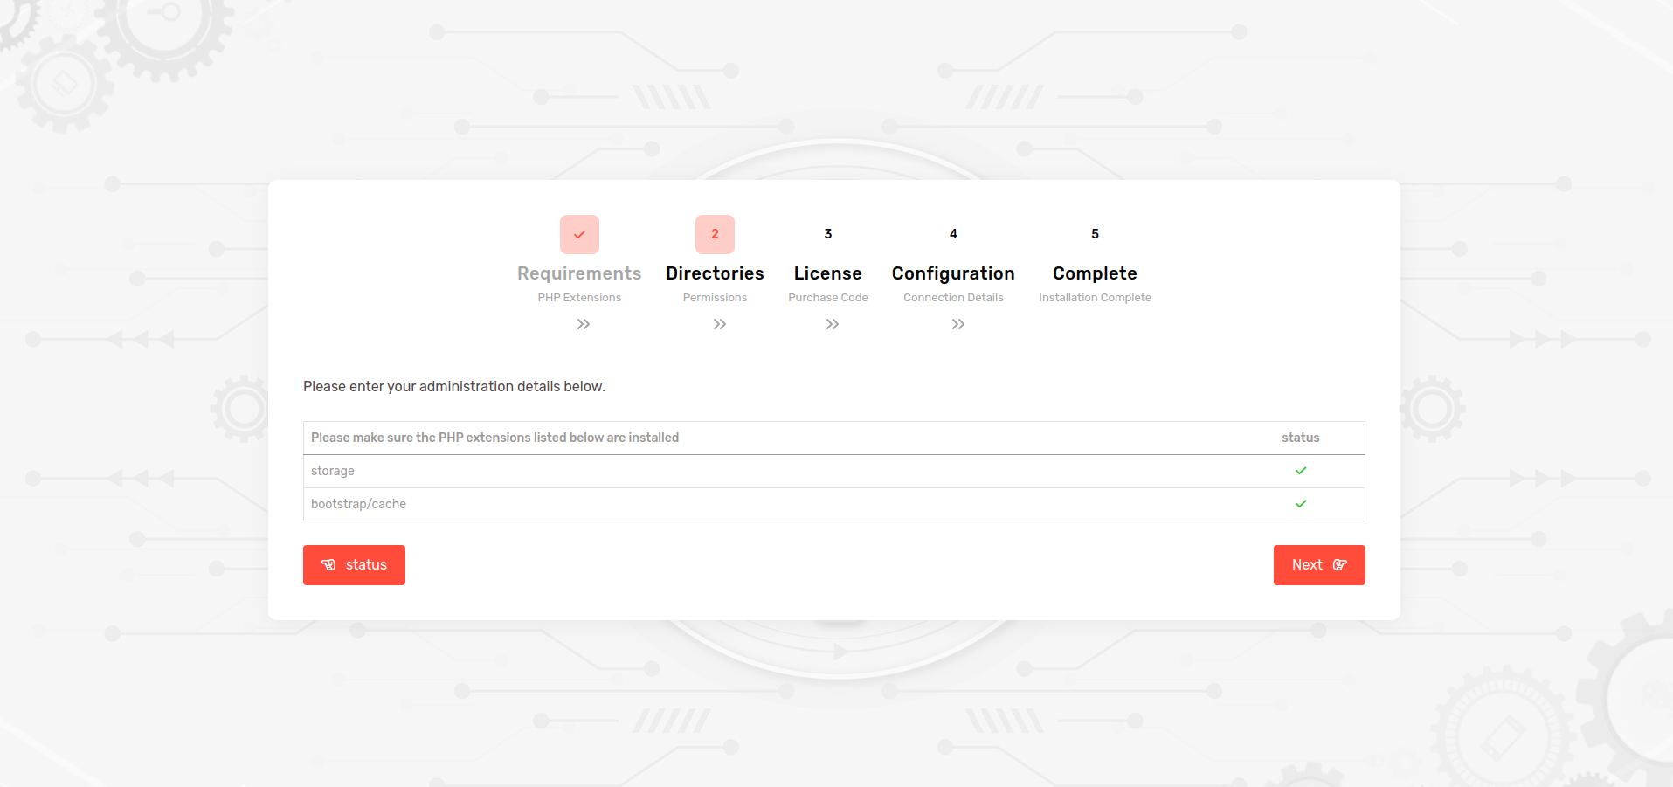Click the double chevron under Directories
1673x787 pixels.
pyautogui.click(x=719, y=324)
